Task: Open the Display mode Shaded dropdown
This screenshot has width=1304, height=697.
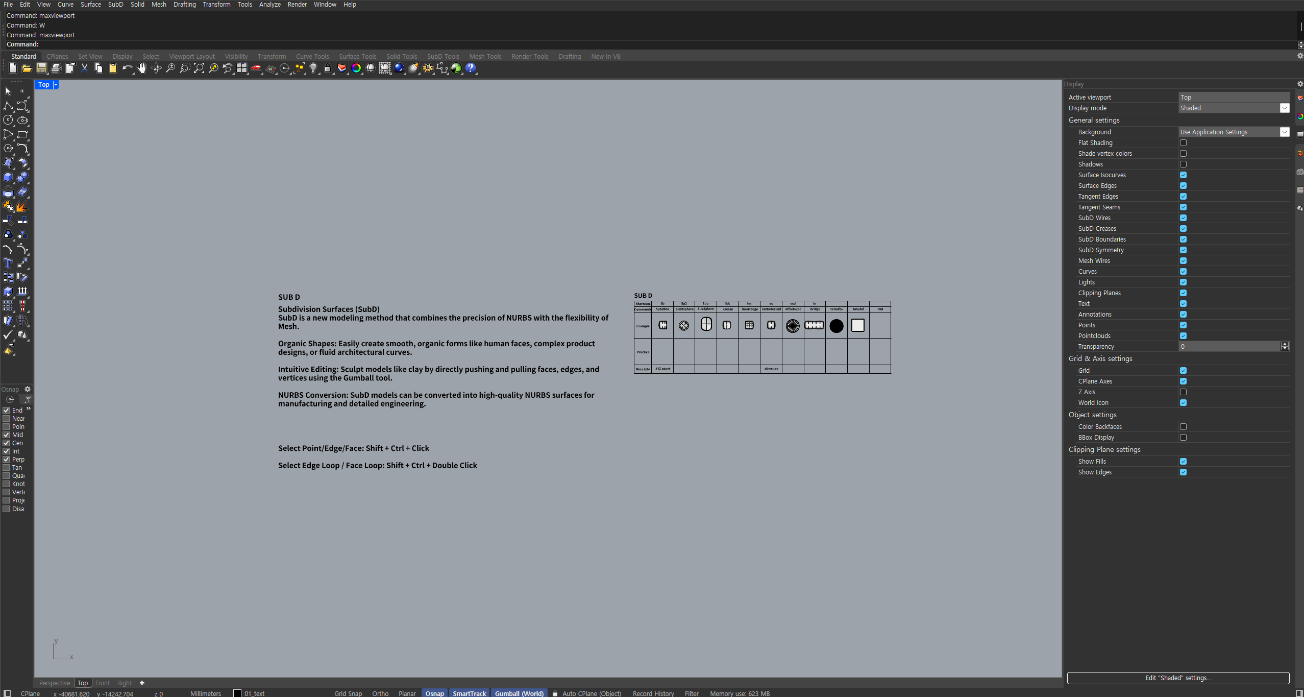Action: point(1284,108)
